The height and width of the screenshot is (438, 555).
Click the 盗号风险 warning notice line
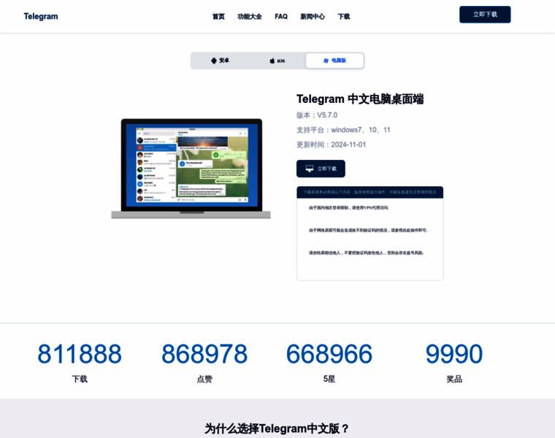click(367, 253)
